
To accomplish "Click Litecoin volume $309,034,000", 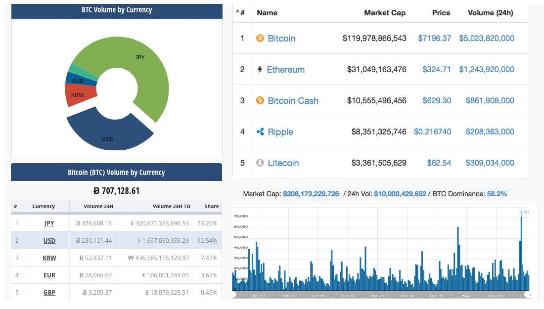I will point(490,163).
